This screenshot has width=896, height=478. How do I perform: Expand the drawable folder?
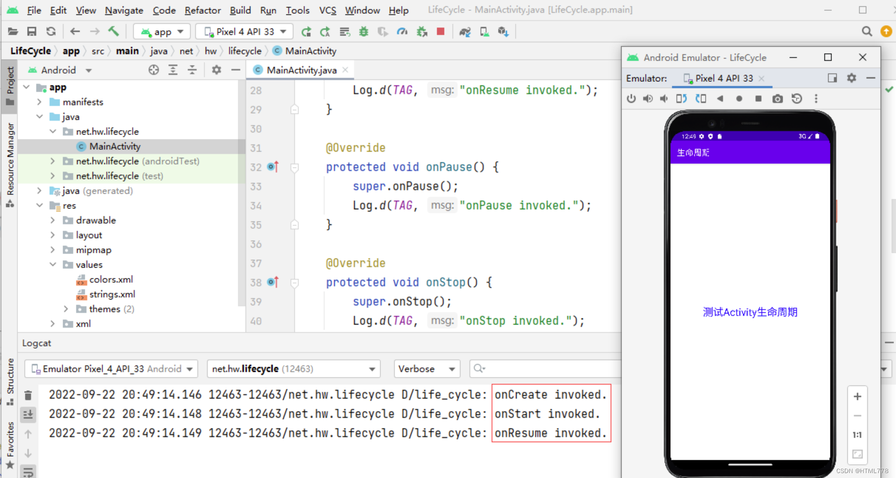click(x=53, y=220)
